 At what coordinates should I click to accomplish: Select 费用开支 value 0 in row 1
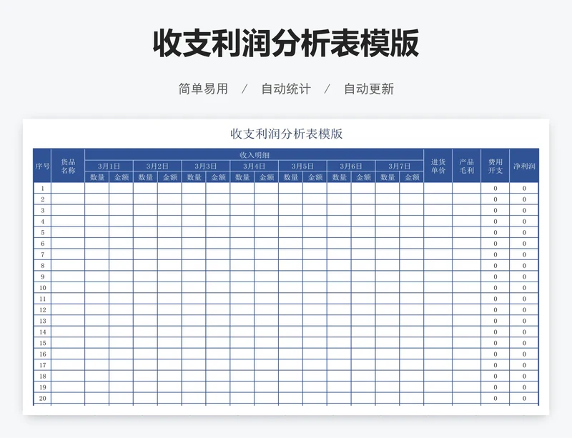click(495, 188)
